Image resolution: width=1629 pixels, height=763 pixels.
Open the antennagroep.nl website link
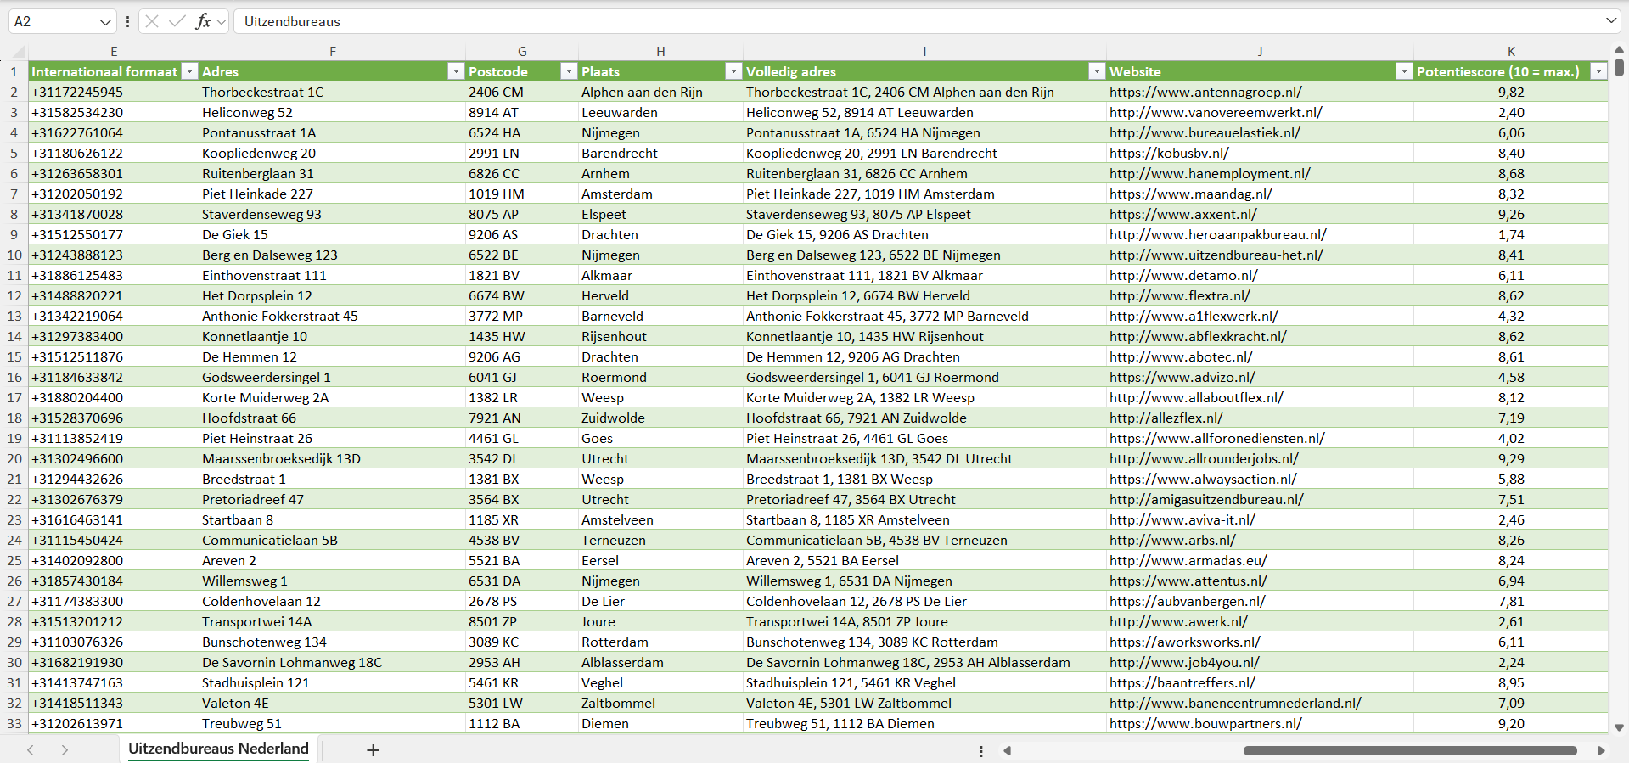(x=1205, y=92)
